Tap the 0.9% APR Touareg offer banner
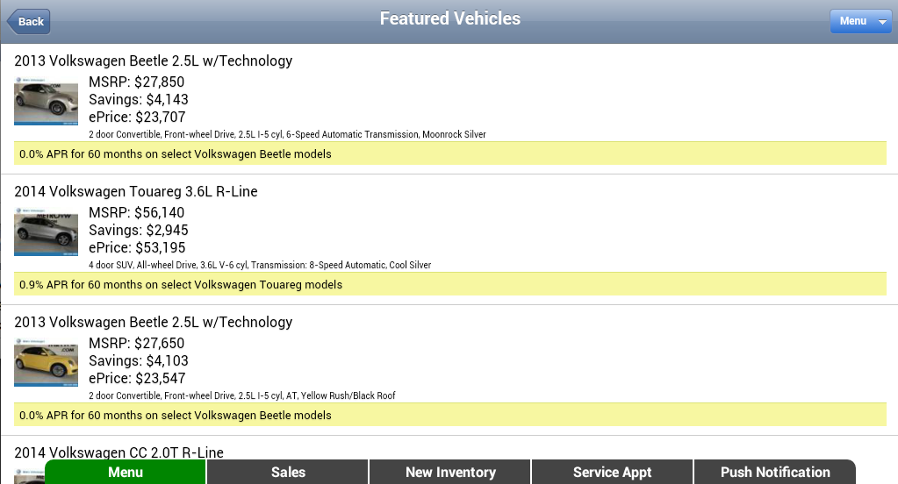Image resolution: width=898 pixels, height=484 pixels. (x=450, y=284)
